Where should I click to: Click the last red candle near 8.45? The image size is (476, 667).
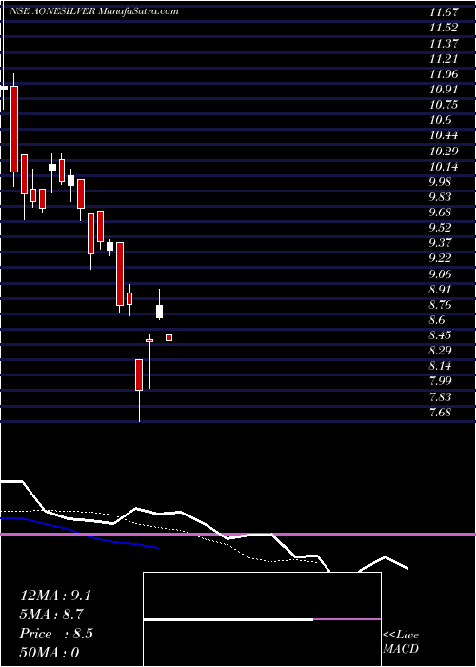coord(169,337)
